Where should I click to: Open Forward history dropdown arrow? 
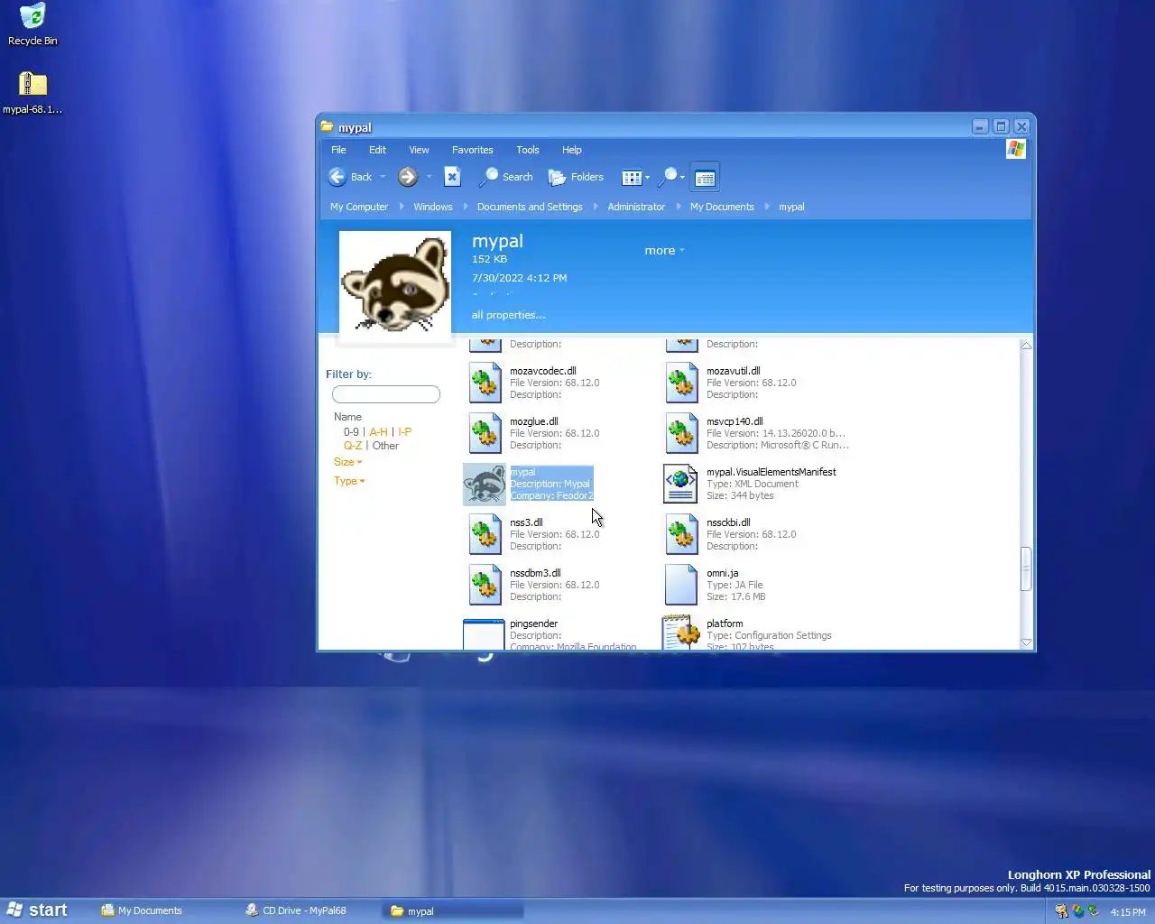coord(429,177)
